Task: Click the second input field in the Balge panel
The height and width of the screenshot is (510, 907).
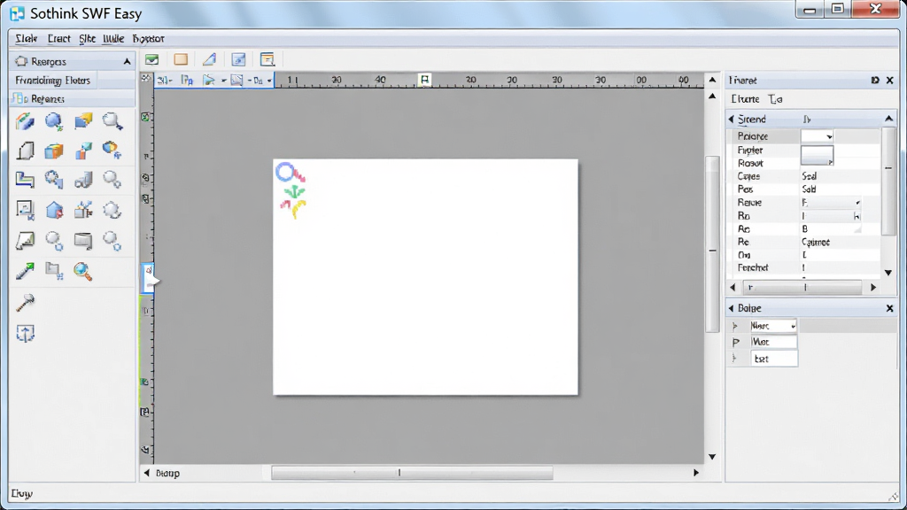Action: [x=773, y=343]
